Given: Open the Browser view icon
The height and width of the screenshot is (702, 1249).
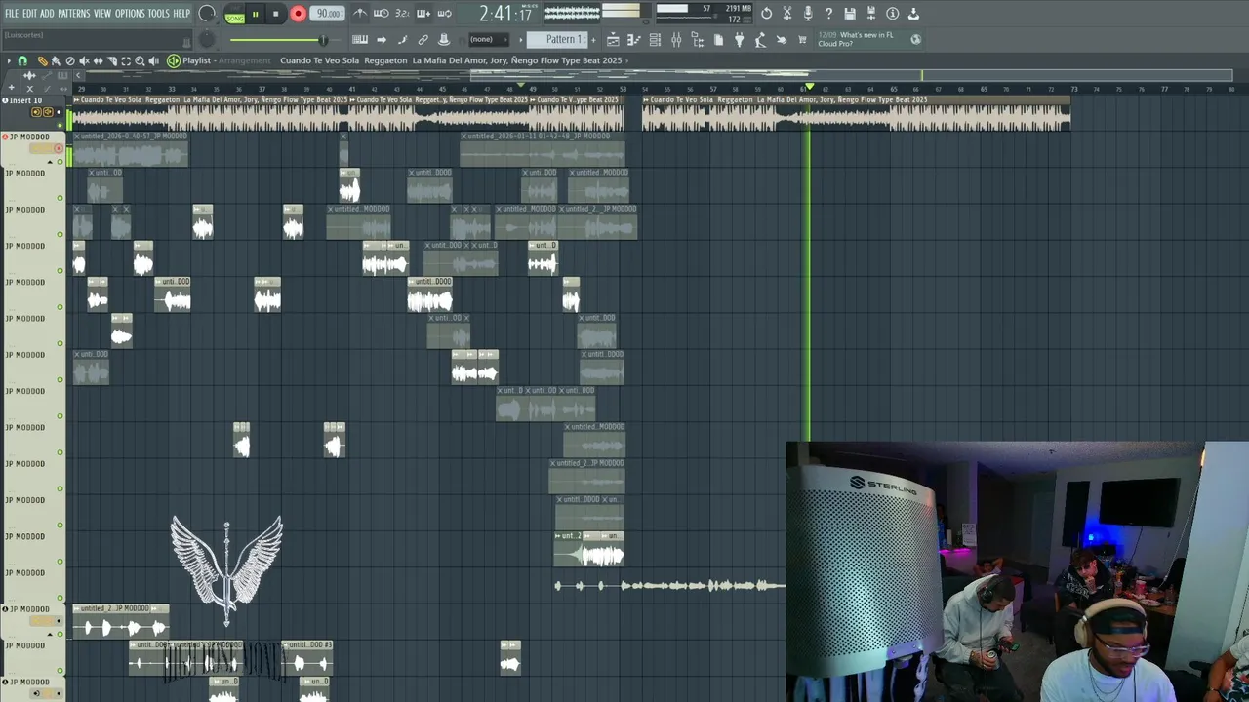Looking at the screenshot, I should (x=698, y=40).
